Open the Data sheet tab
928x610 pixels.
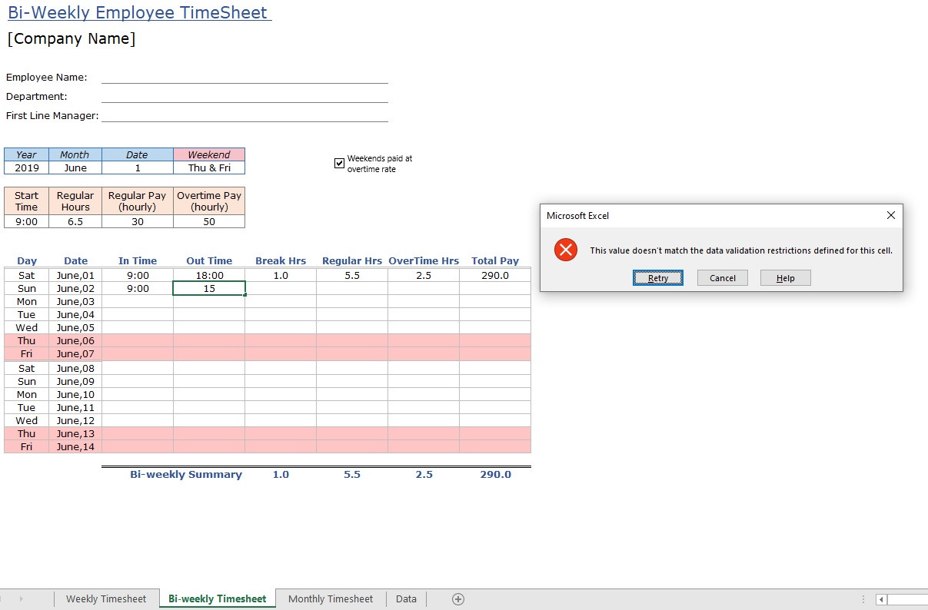coord(406,599)
